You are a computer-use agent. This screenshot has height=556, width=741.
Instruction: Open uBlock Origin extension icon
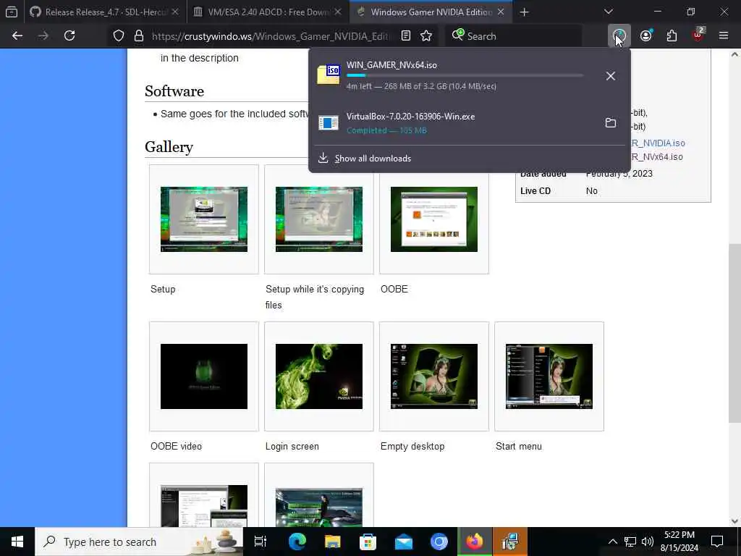pos(698,35)
